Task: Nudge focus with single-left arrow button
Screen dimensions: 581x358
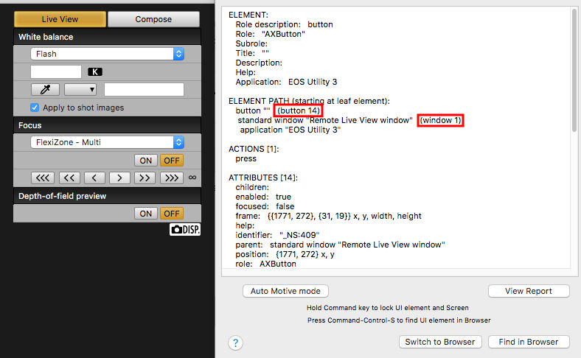Action: (x=94, y=178)
